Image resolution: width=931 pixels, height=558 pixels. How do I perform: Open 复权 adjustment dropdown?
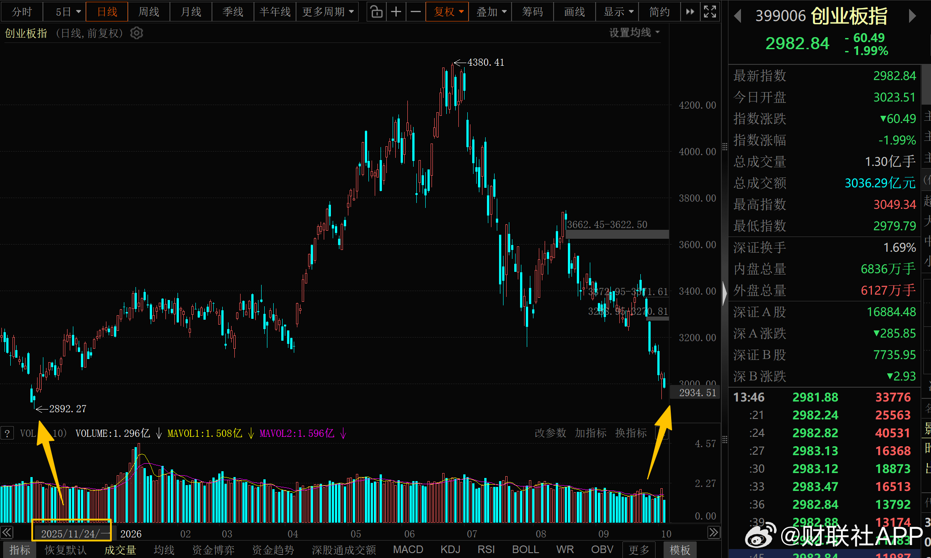tap(447, 12)
